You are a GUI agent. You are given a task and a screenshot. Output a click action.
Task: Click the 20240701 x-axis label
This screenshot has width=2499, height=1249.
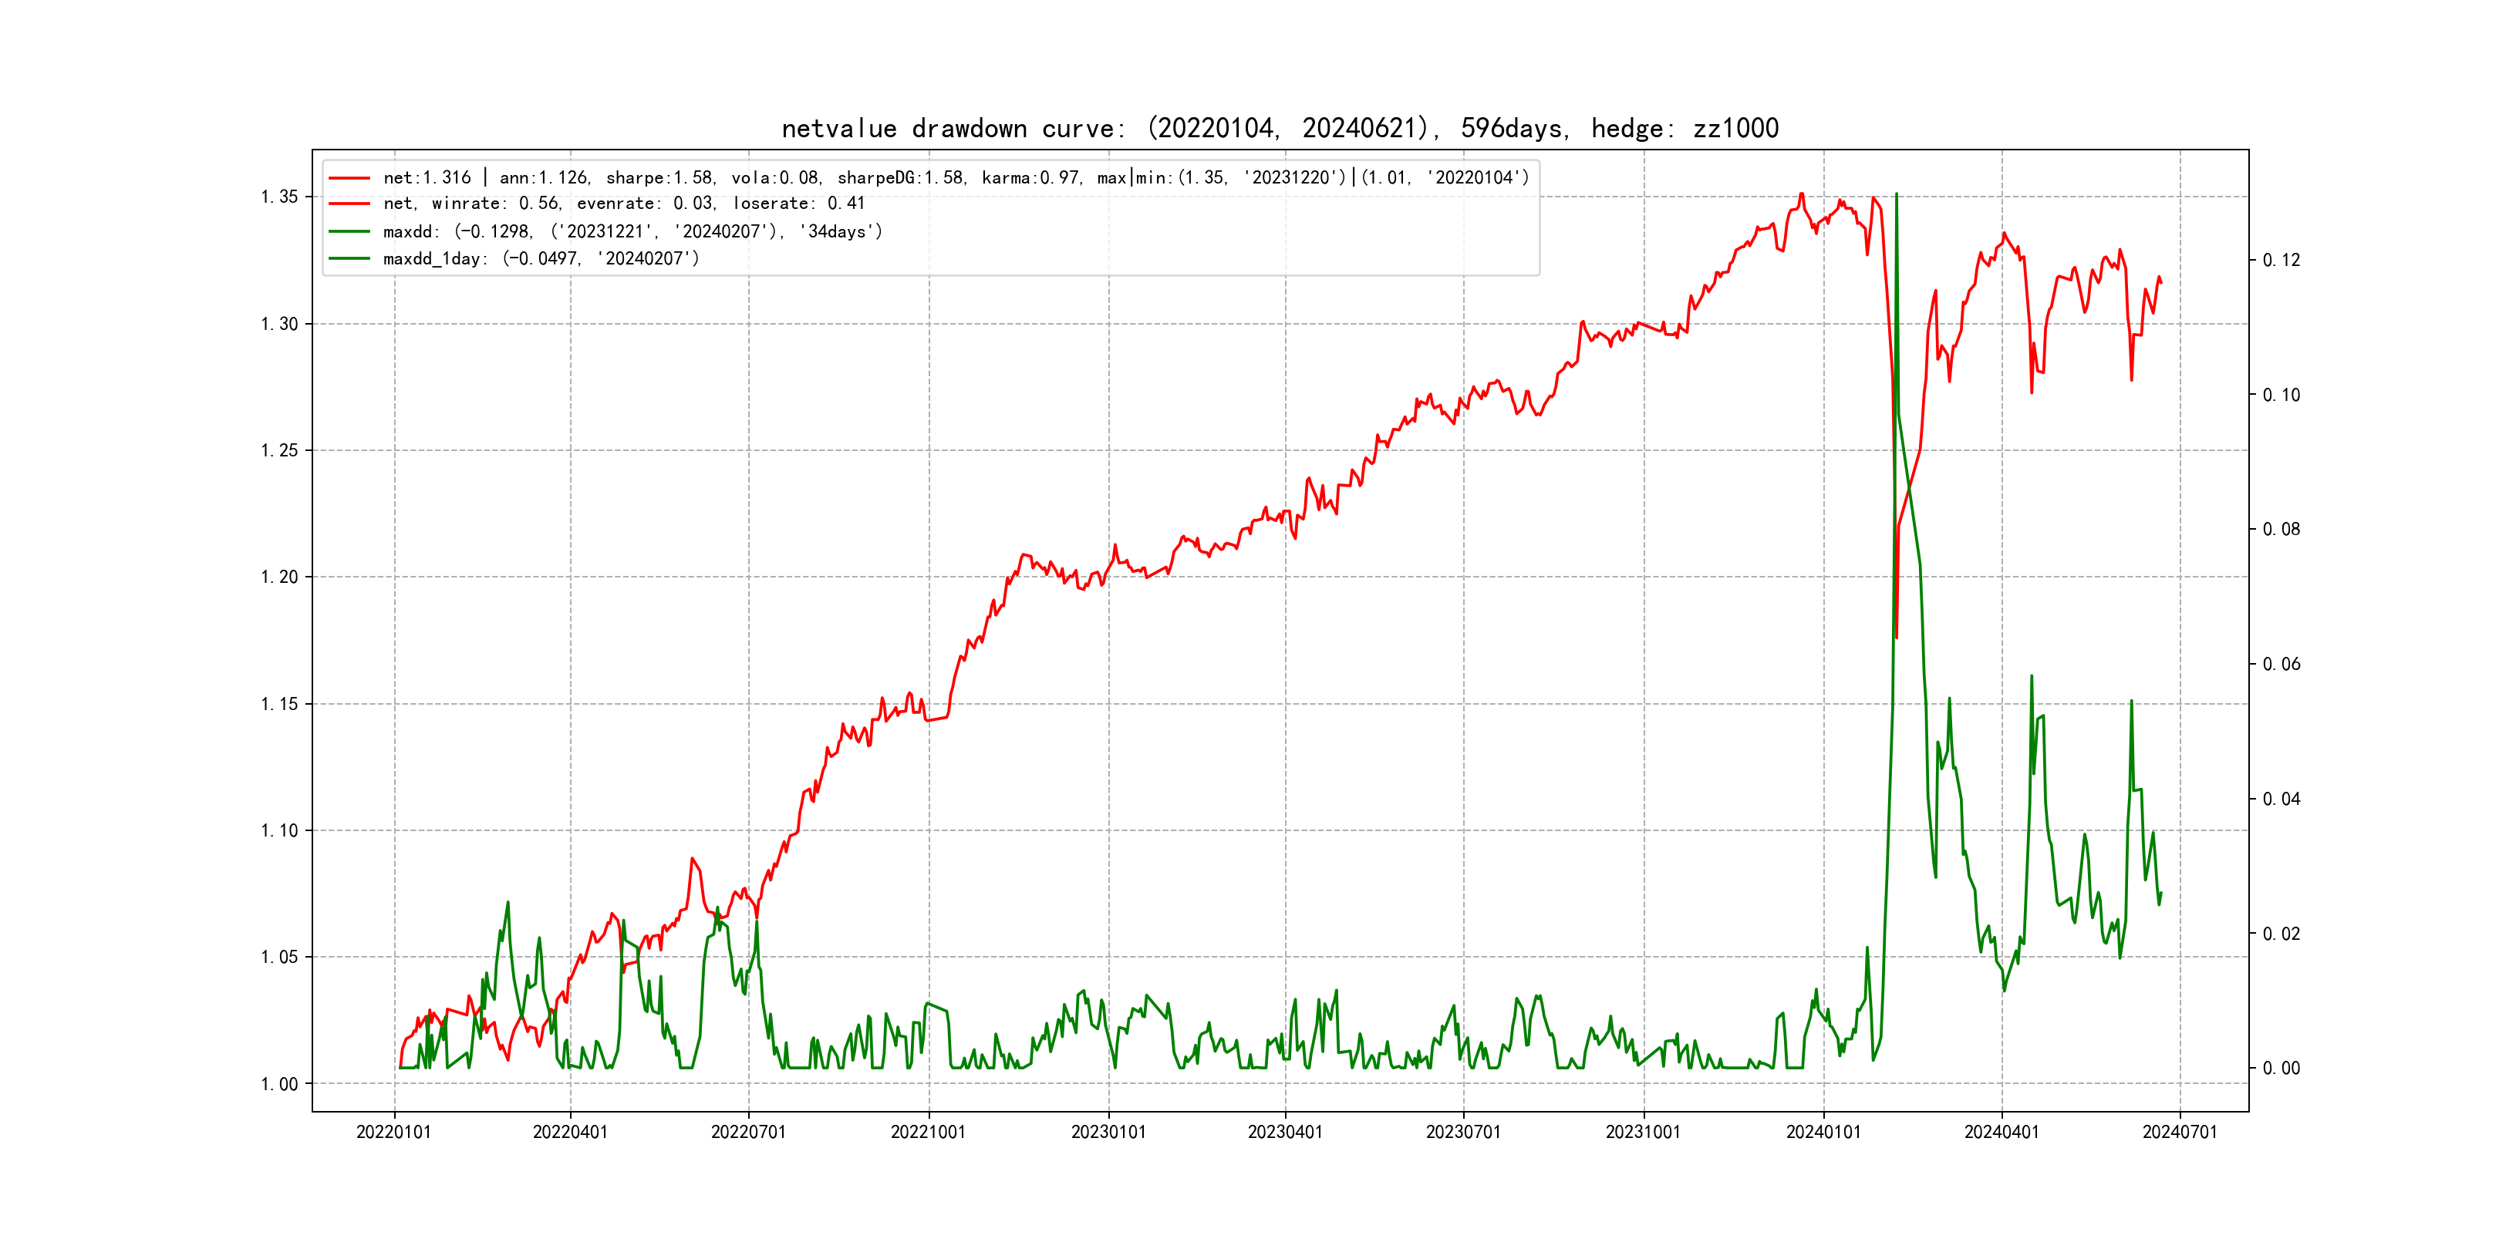pyautogui.click(x=2179, y=1132)
